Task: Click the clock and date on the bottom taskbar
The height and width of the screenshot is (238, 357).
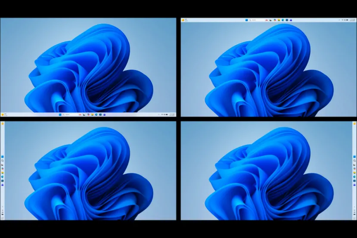Action: (x=172, y=114)
